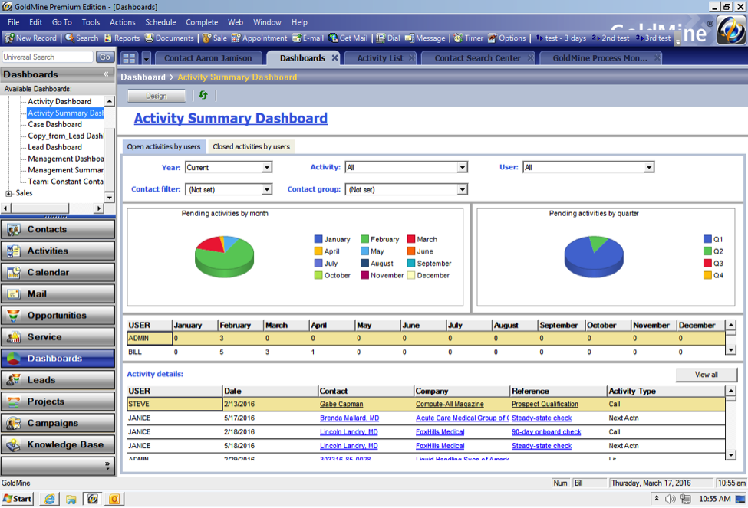Viewport: 748px width, 508px height.
Task: Click in the Universal Search field
Action: click(x=48, y=57)
